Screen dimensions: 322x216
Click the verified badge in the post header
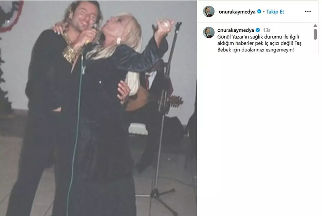tap(259, 11)
